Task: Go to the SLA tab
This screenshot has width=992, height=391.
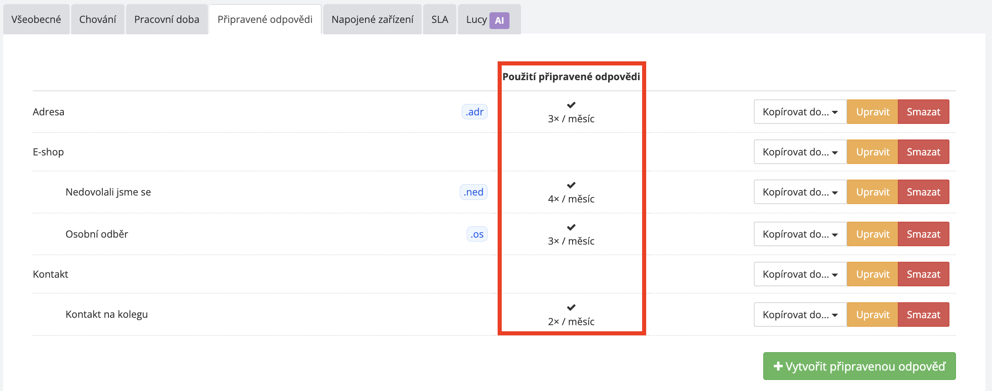Action: [440, 19]
